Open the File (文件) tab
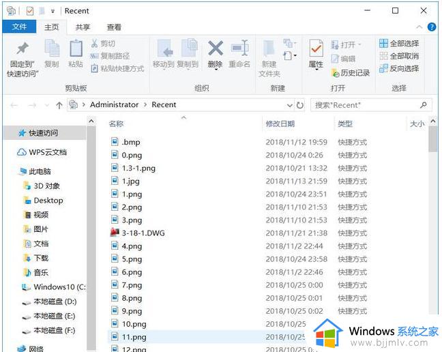The height and width of the screenshot is (352, 442). tap(19, 27)
